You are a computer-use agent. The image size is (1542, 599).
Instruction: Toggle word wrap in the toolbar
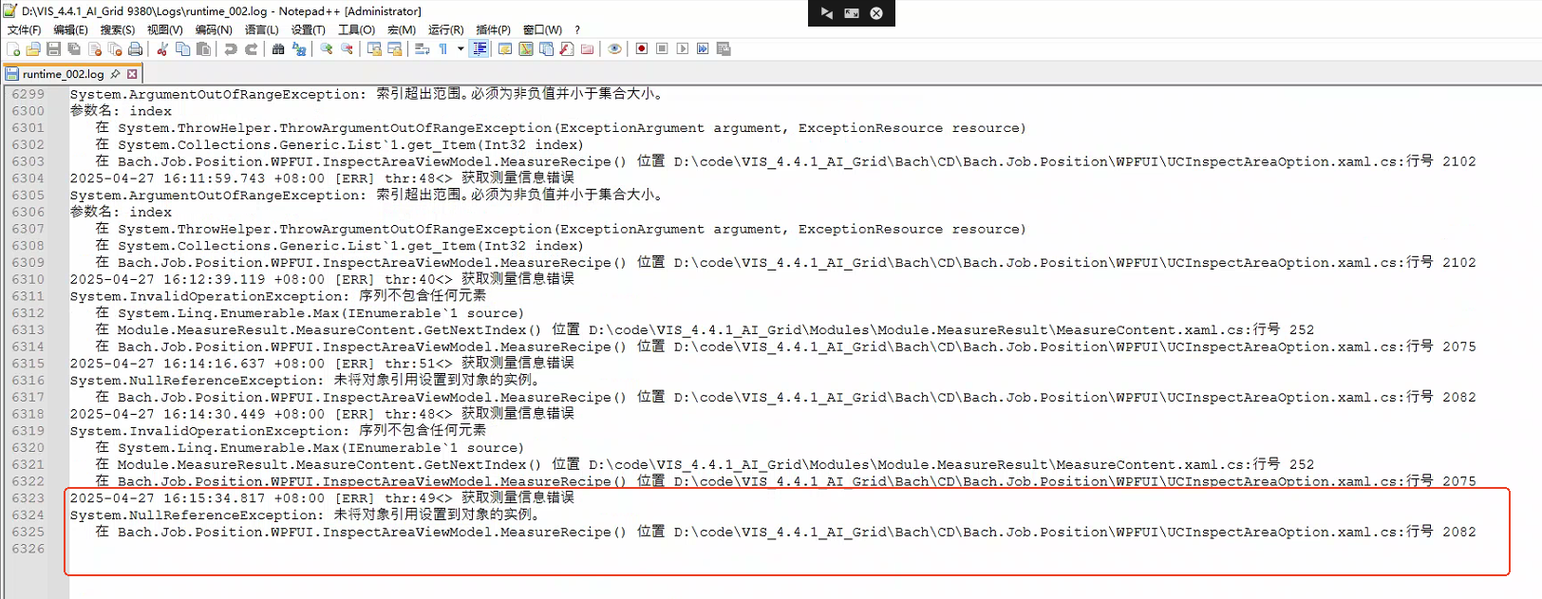pos(423,48)
